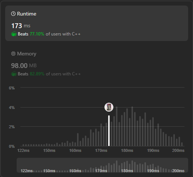Select the Runtime result card
Screen dimensions: 193x177
click(97, 23)
